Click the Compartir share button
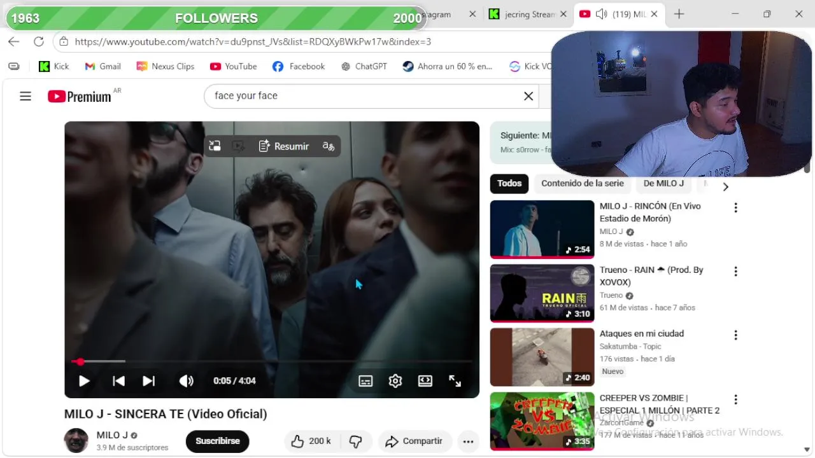Image resolution: width=815 pixels, height=458 pixels. (x=415, y=441)
